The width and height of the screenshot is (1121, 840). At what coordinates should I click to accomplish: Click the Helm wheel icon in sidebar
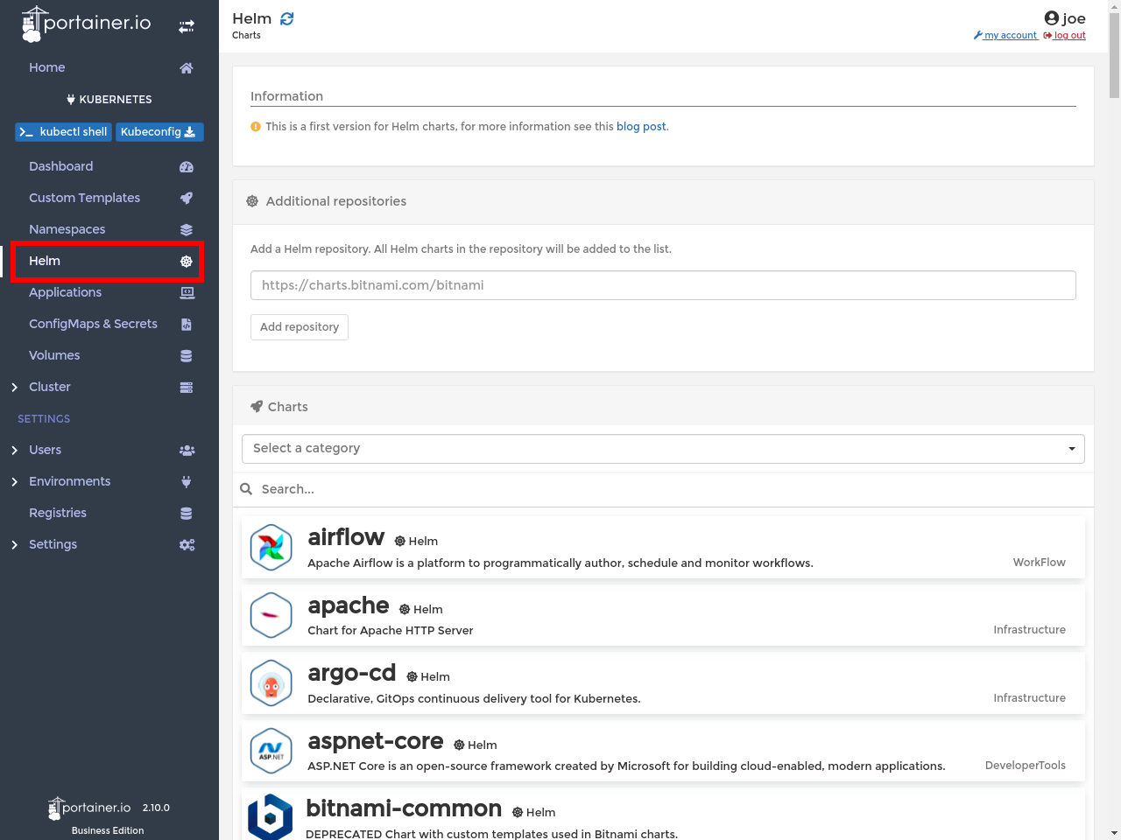click(x=187, y=262)
